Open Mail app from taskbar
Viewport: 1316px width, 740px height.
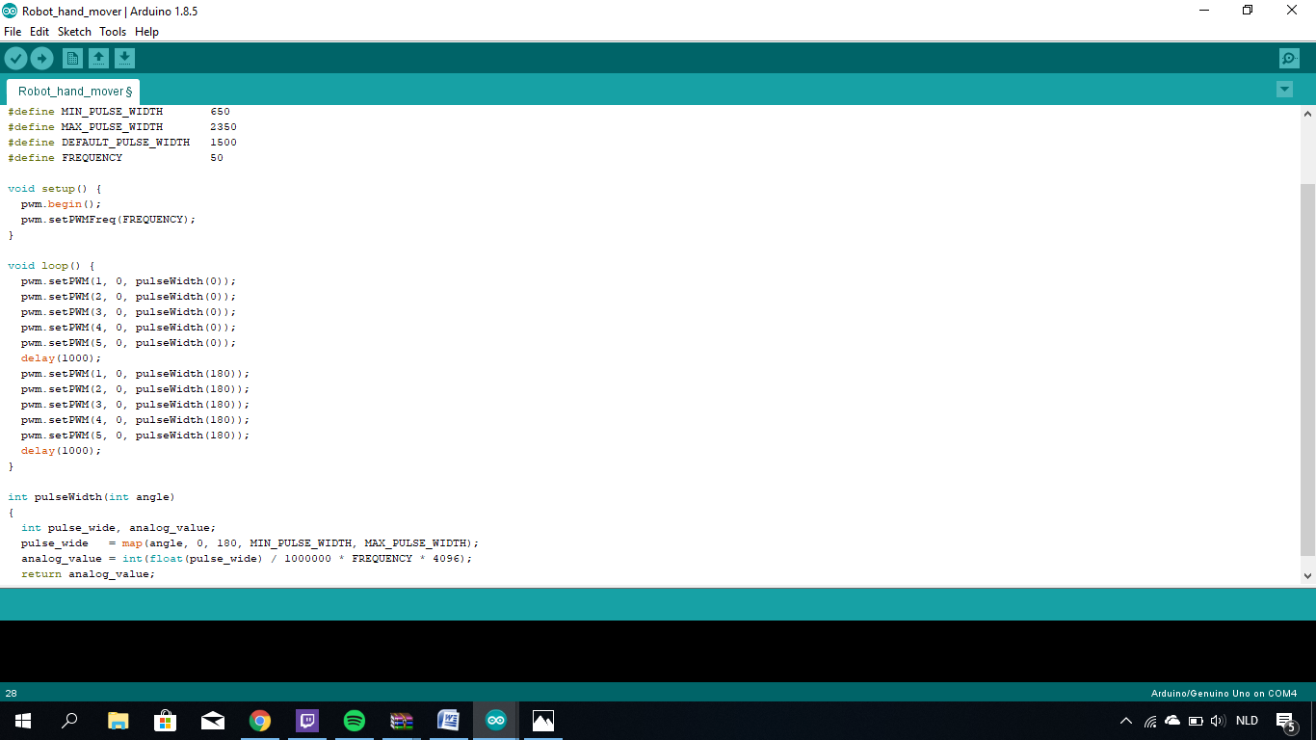point(212,721)
